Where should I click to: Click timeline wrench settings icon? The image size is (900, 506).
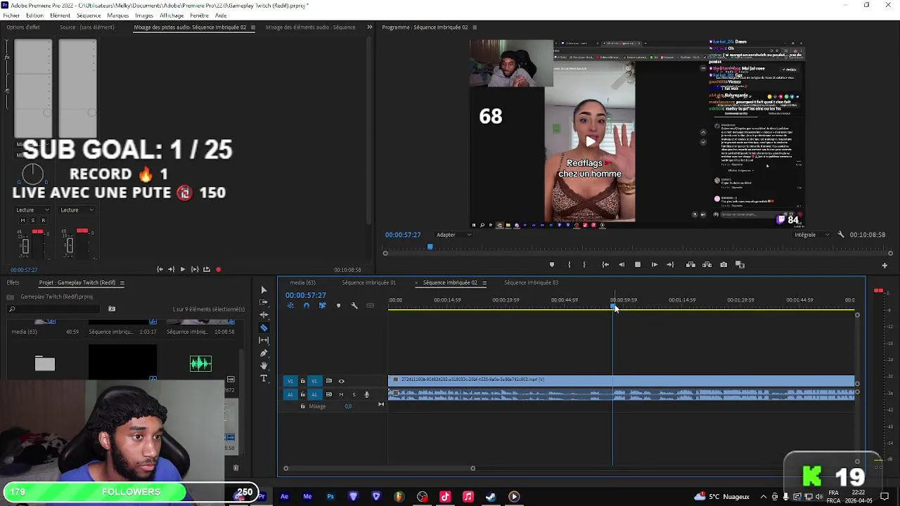[354, 306]
